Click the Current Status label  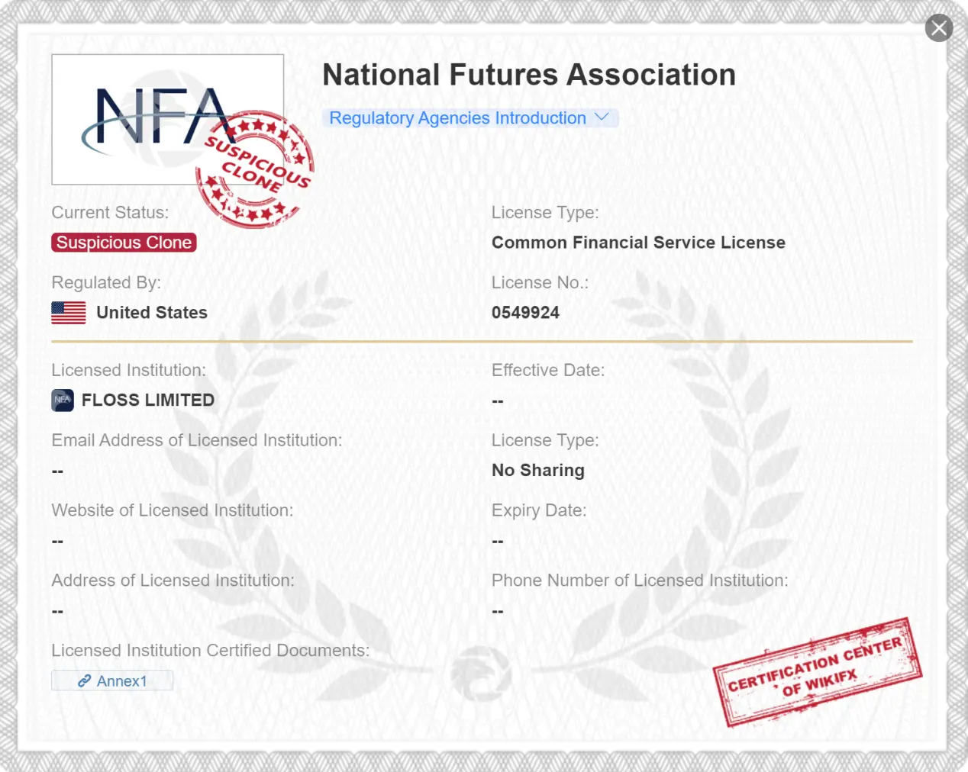coord(110,213)
